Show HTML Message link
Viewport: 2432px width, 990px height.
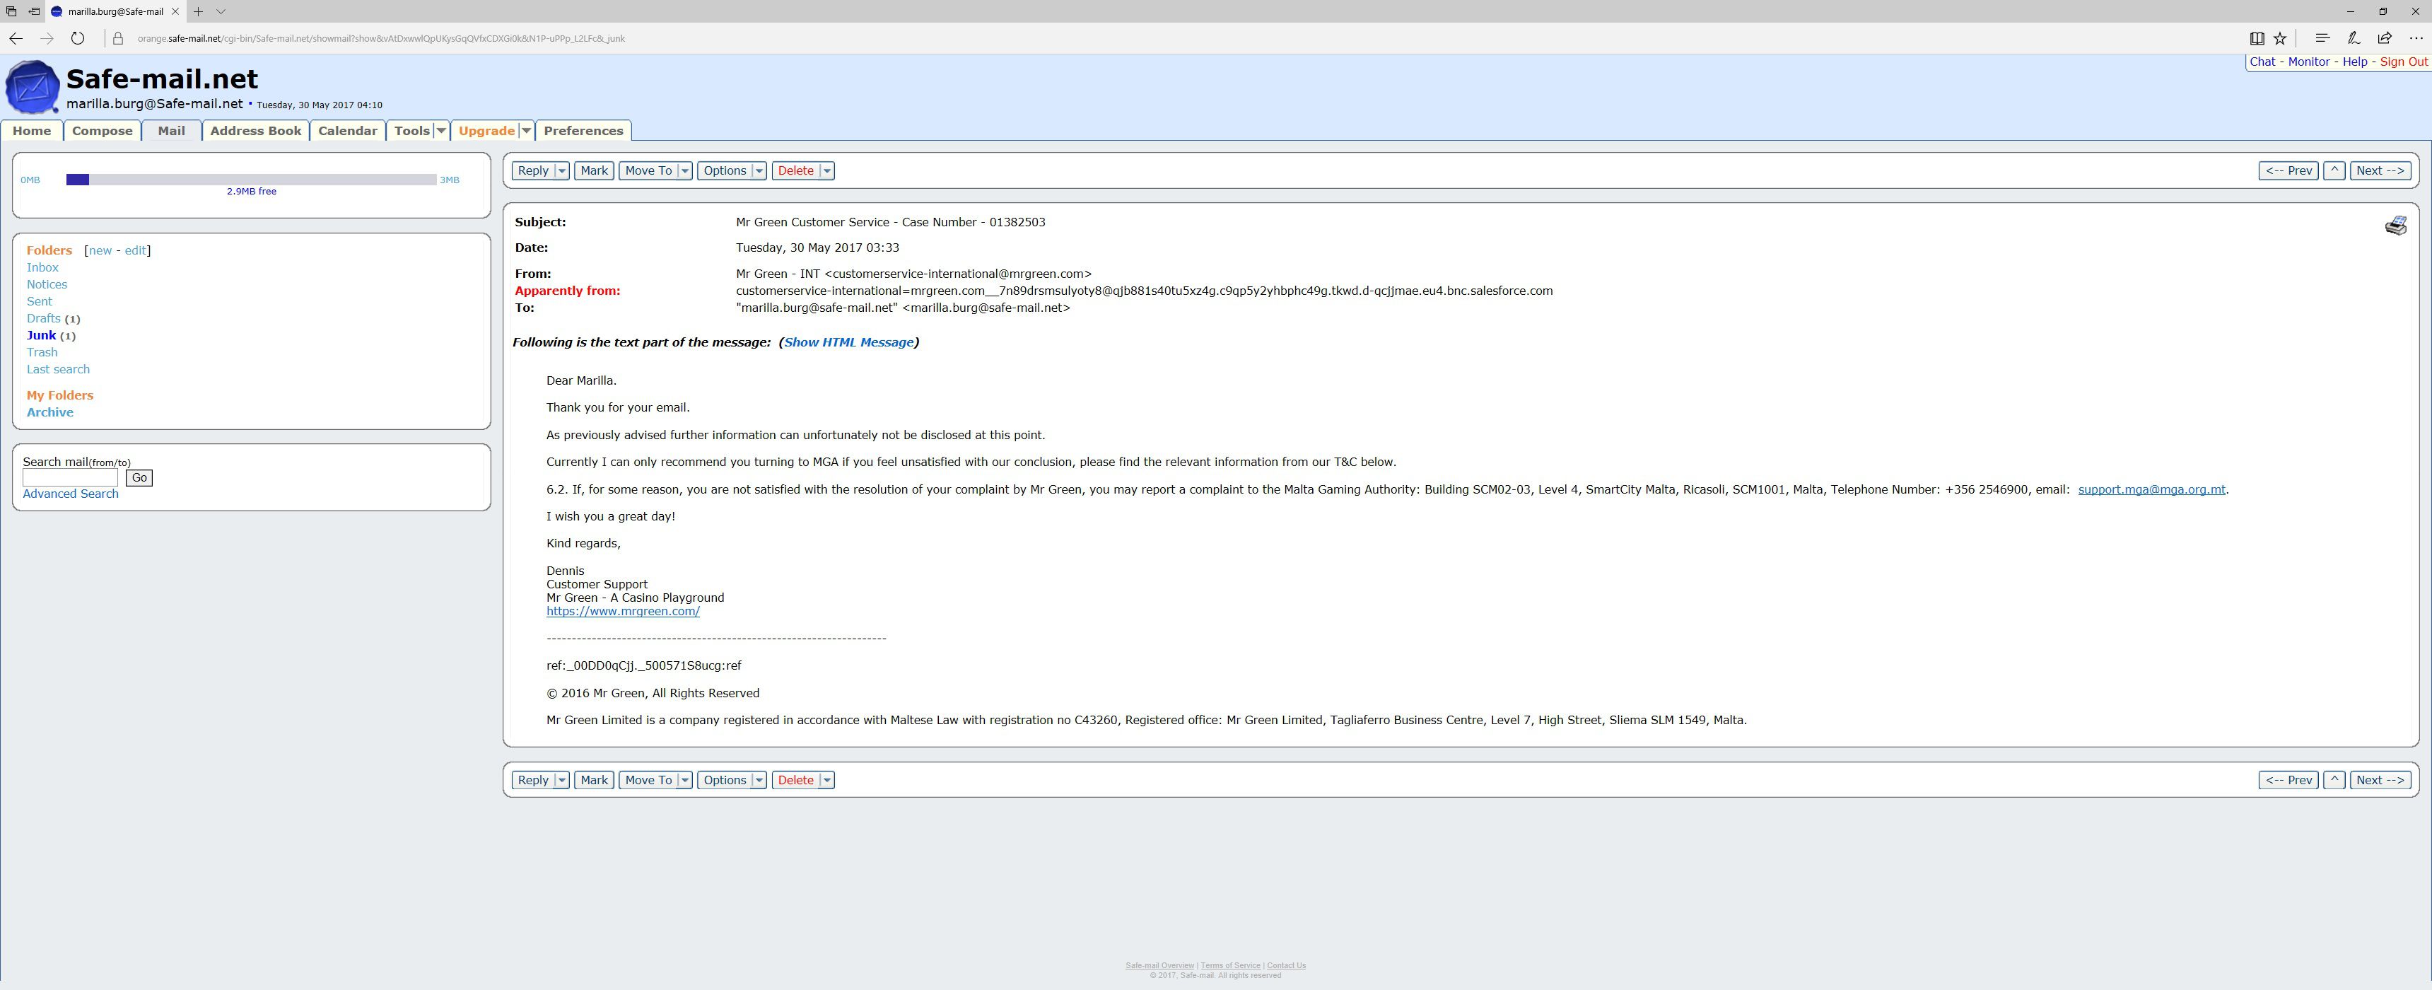pos(849,343)
